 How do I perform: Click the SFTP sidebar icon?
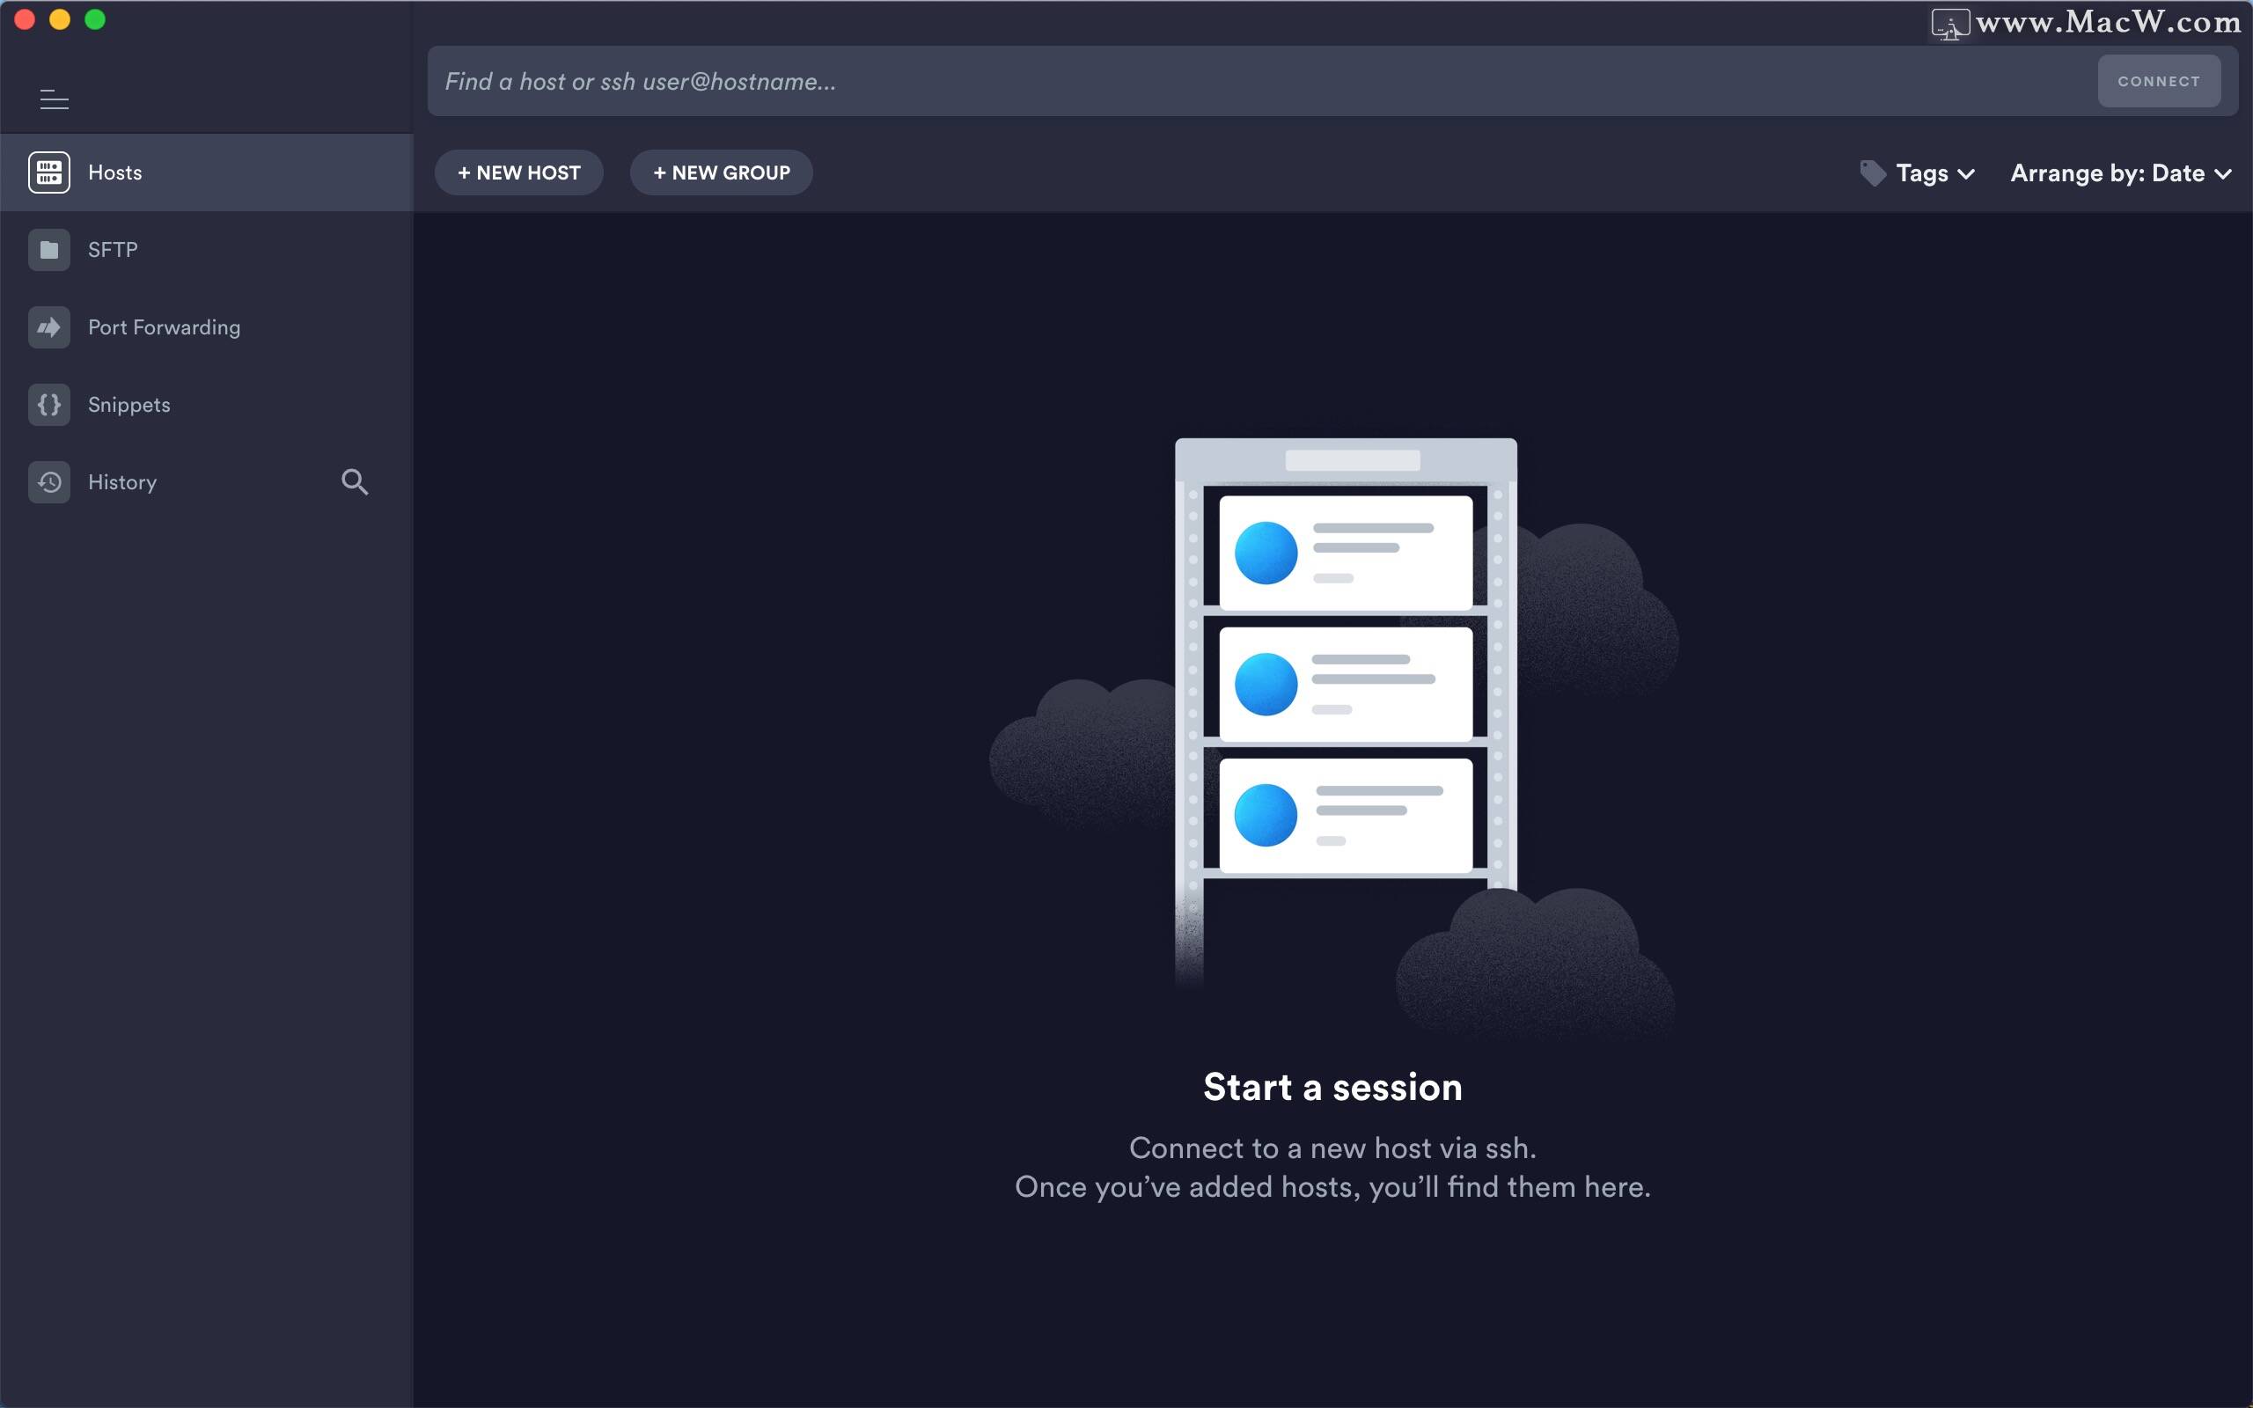coord(48,250)
